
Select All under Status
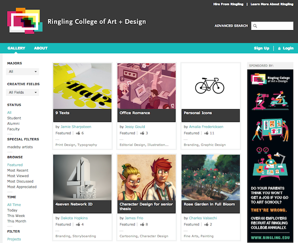pos(9,113)
